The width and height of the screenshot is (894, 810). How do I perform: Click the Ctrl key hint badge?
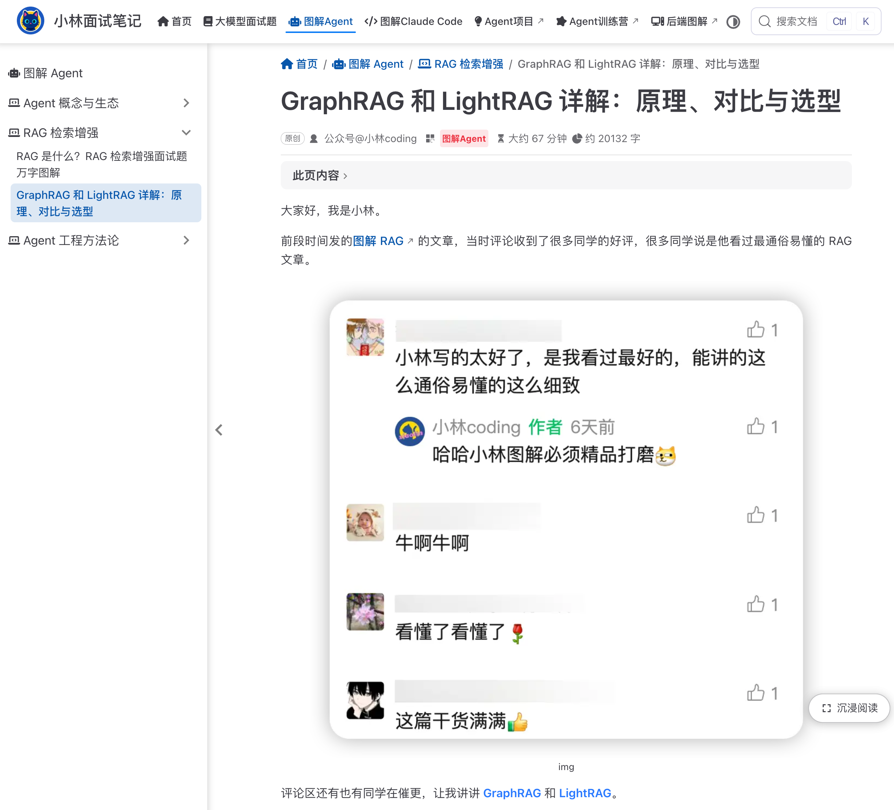click(839, 21)
